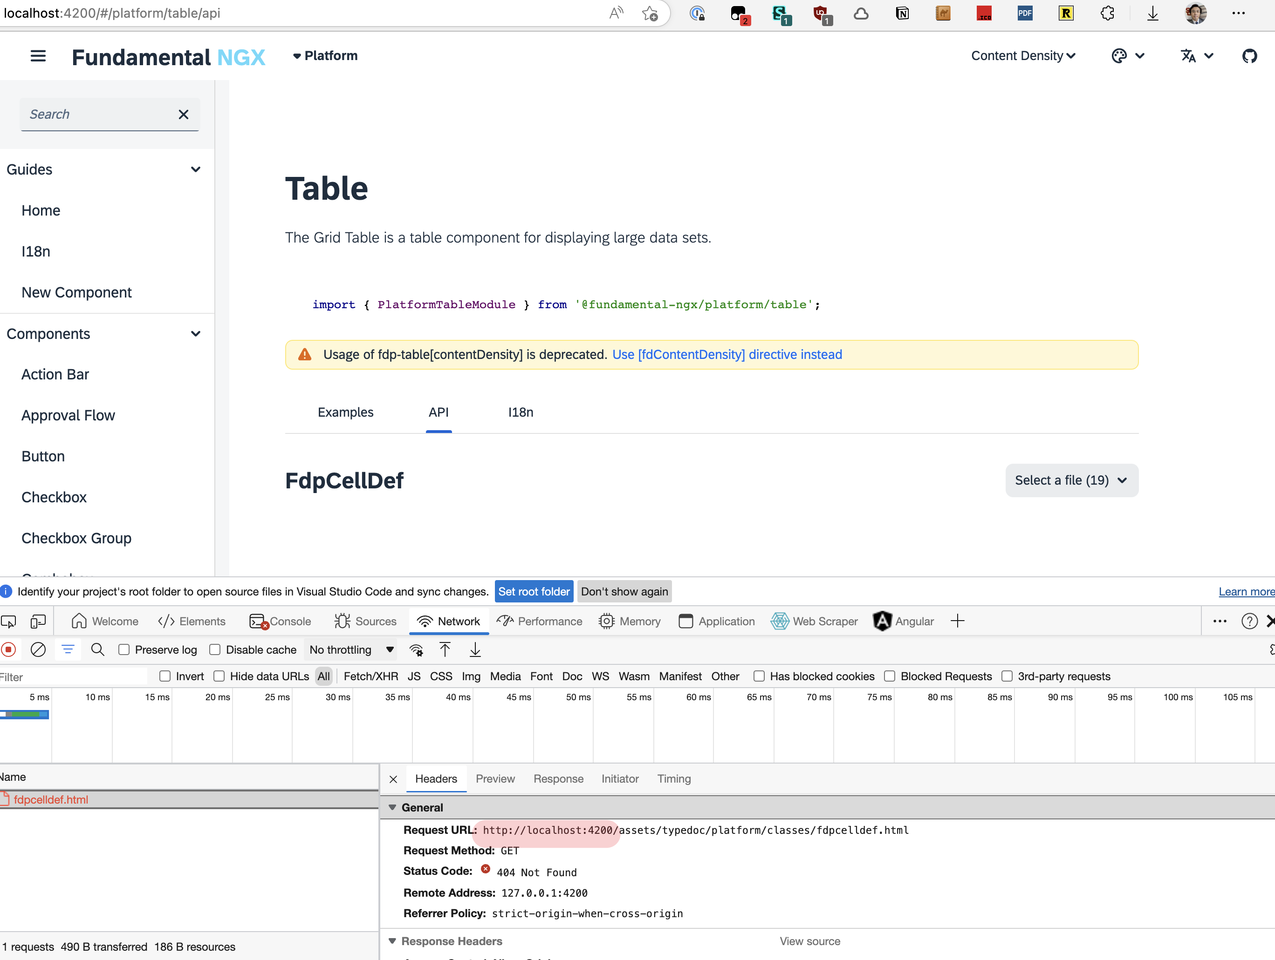The image size is (1275, 960).
Task: Open the Platform library dropdown
Action: [325, 56]
